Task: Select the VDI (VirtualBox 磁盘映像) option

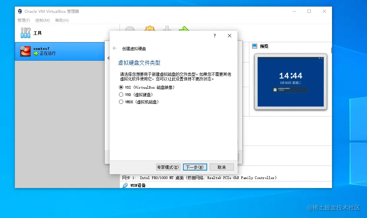Action: tap(121, 87)
